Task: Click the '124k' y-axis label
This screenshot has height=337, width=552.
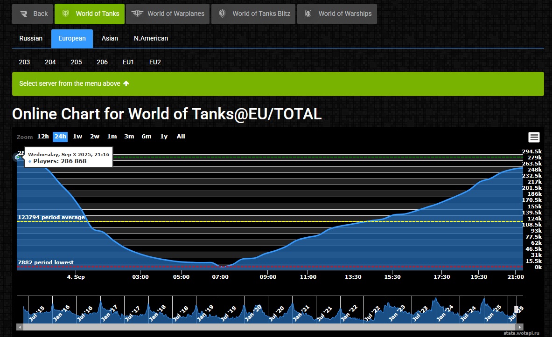Action: point(535,219)
